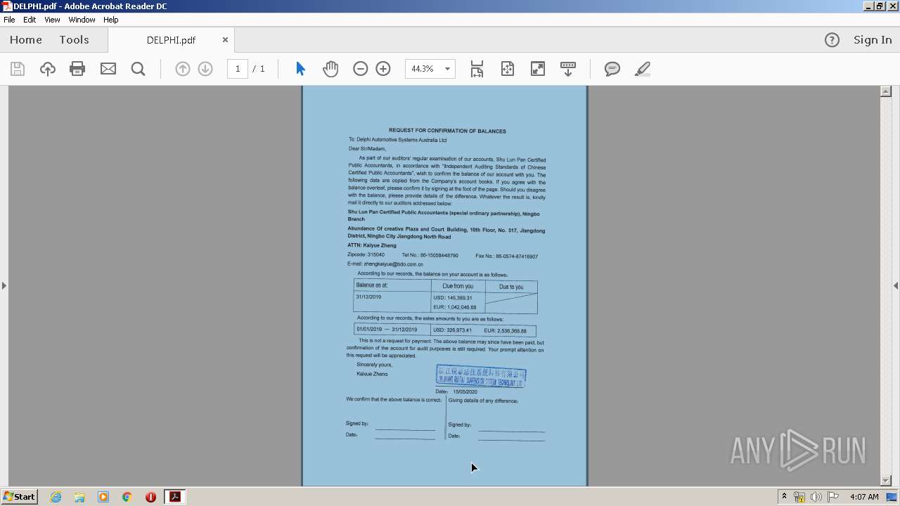
Task: Click the scrollbar down arrow
Action: (886, 481)
